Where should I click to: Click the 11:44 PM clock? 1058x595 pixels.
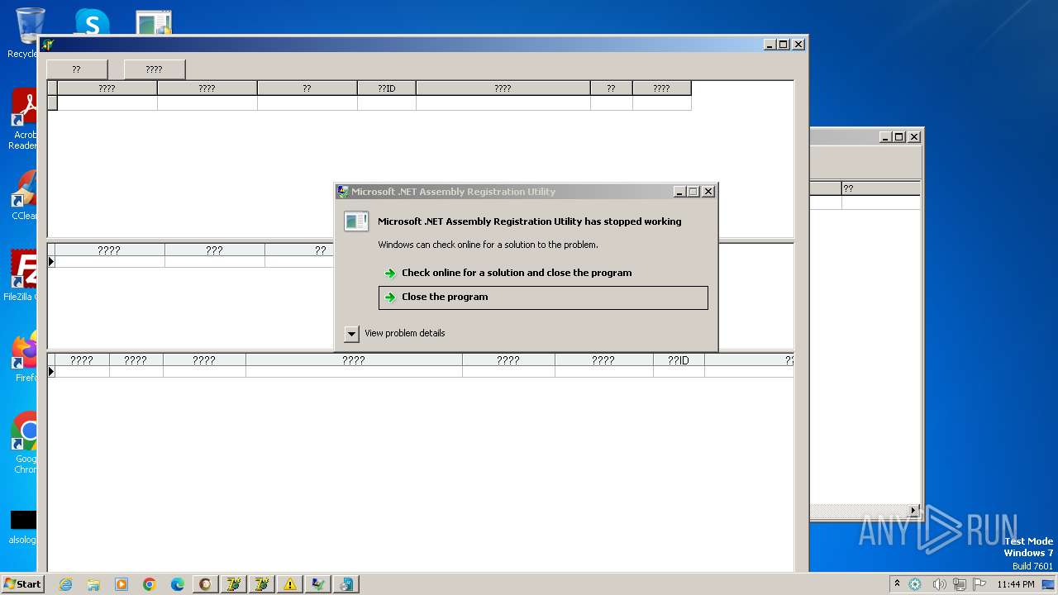pos(1015,584)
